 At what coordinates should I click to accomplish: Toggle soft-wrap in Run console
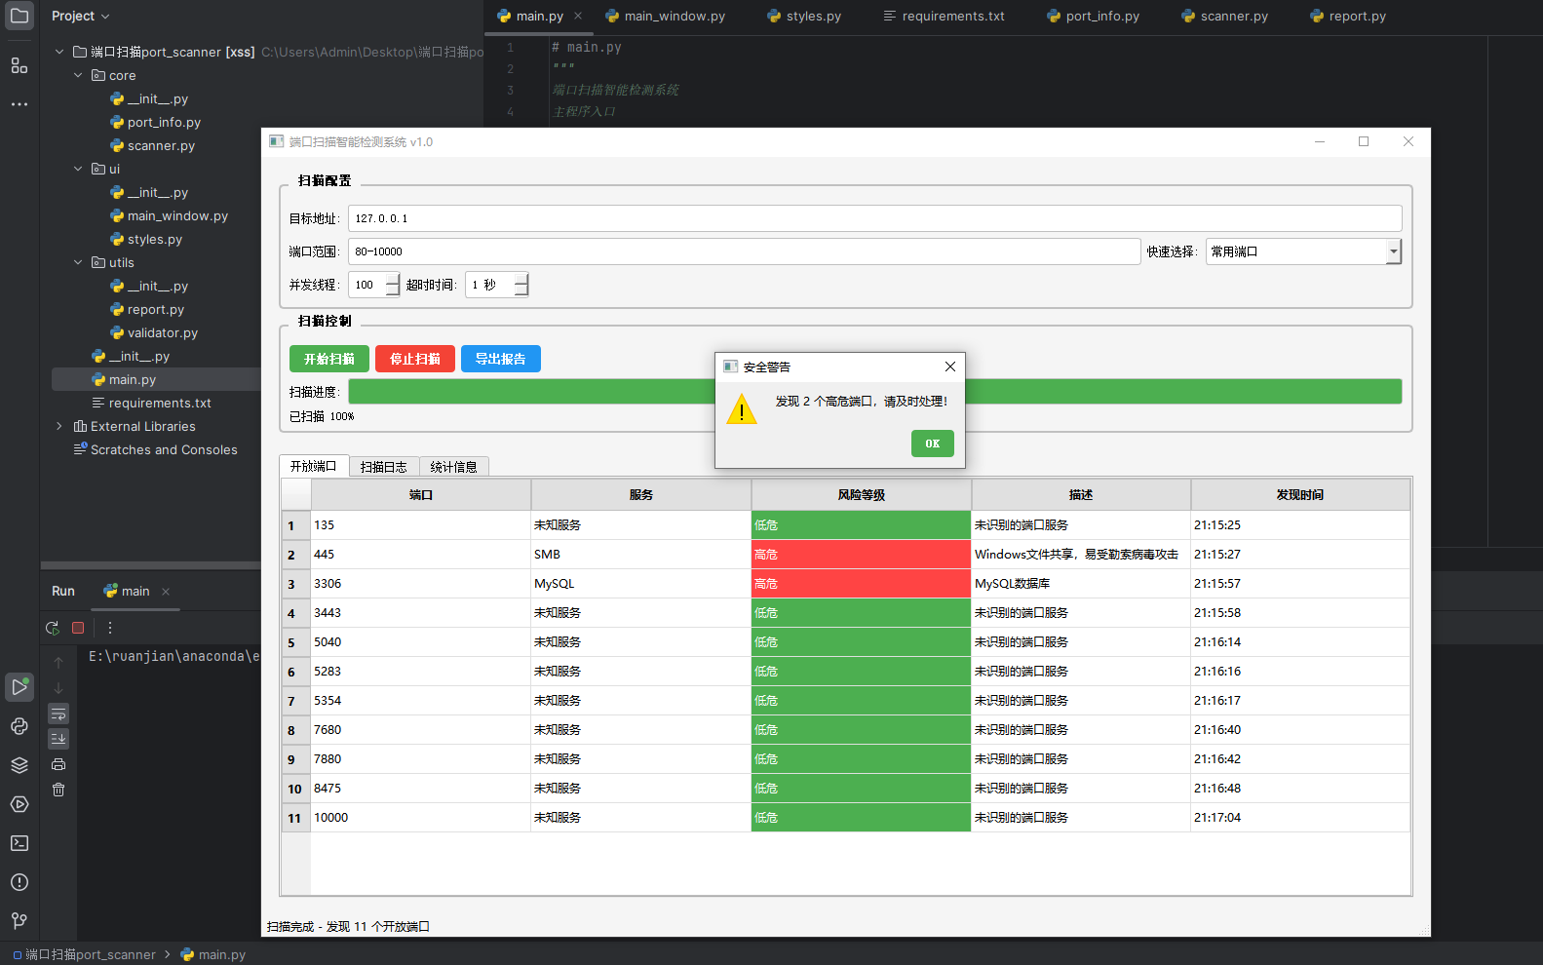coord(58,714)
